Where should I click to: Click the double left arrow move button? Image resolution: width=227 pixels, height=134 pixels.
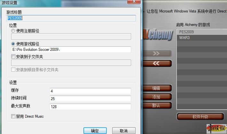pos(157,63)
